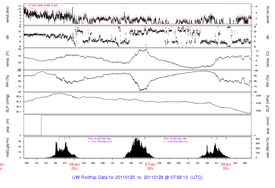This screenshot has width=275, height=188.
Task: Click the right 'wind (m/s)' axis label
Action: click(268, 15)
